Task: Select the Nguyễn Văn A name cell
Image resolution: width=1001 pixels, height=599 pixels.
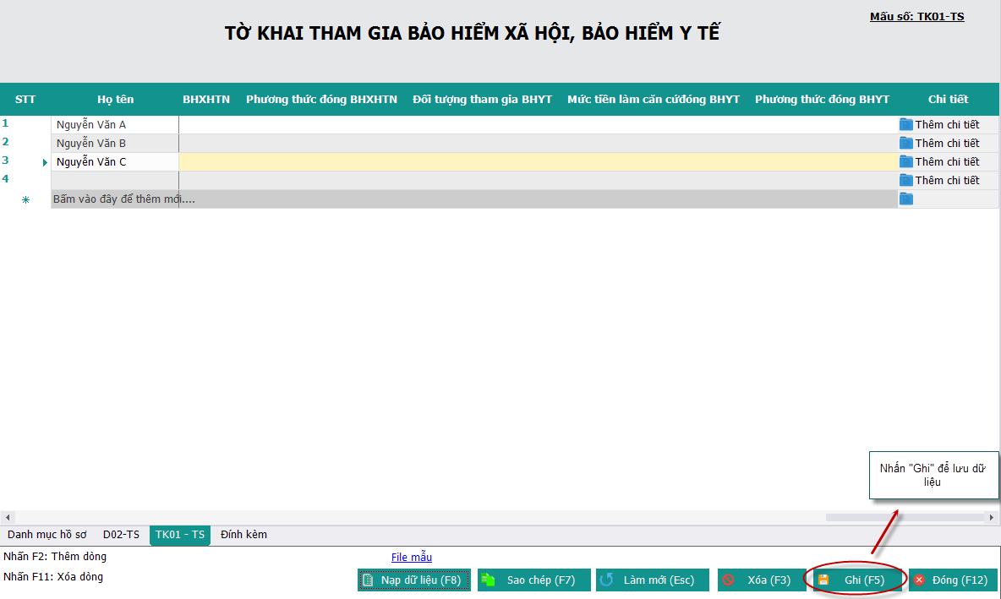Action: pyautogui.click(x=115, y=124)
